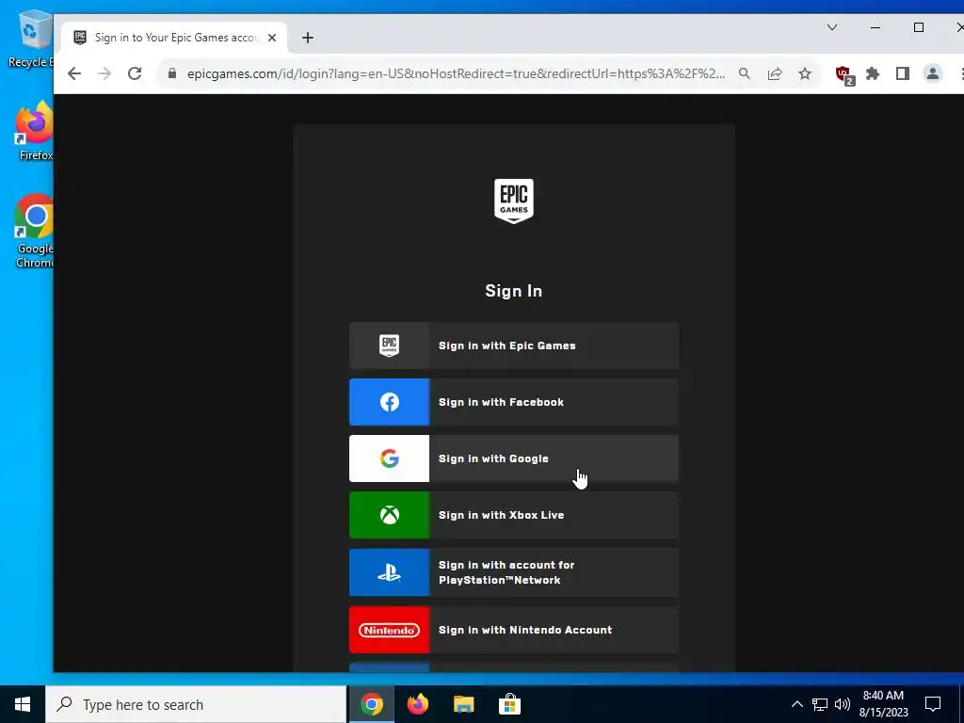Share this page using the share icon

click(775, 73)
